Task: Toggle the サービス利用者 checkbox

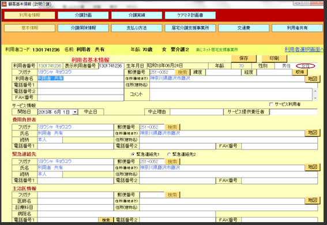Action: 271,104
